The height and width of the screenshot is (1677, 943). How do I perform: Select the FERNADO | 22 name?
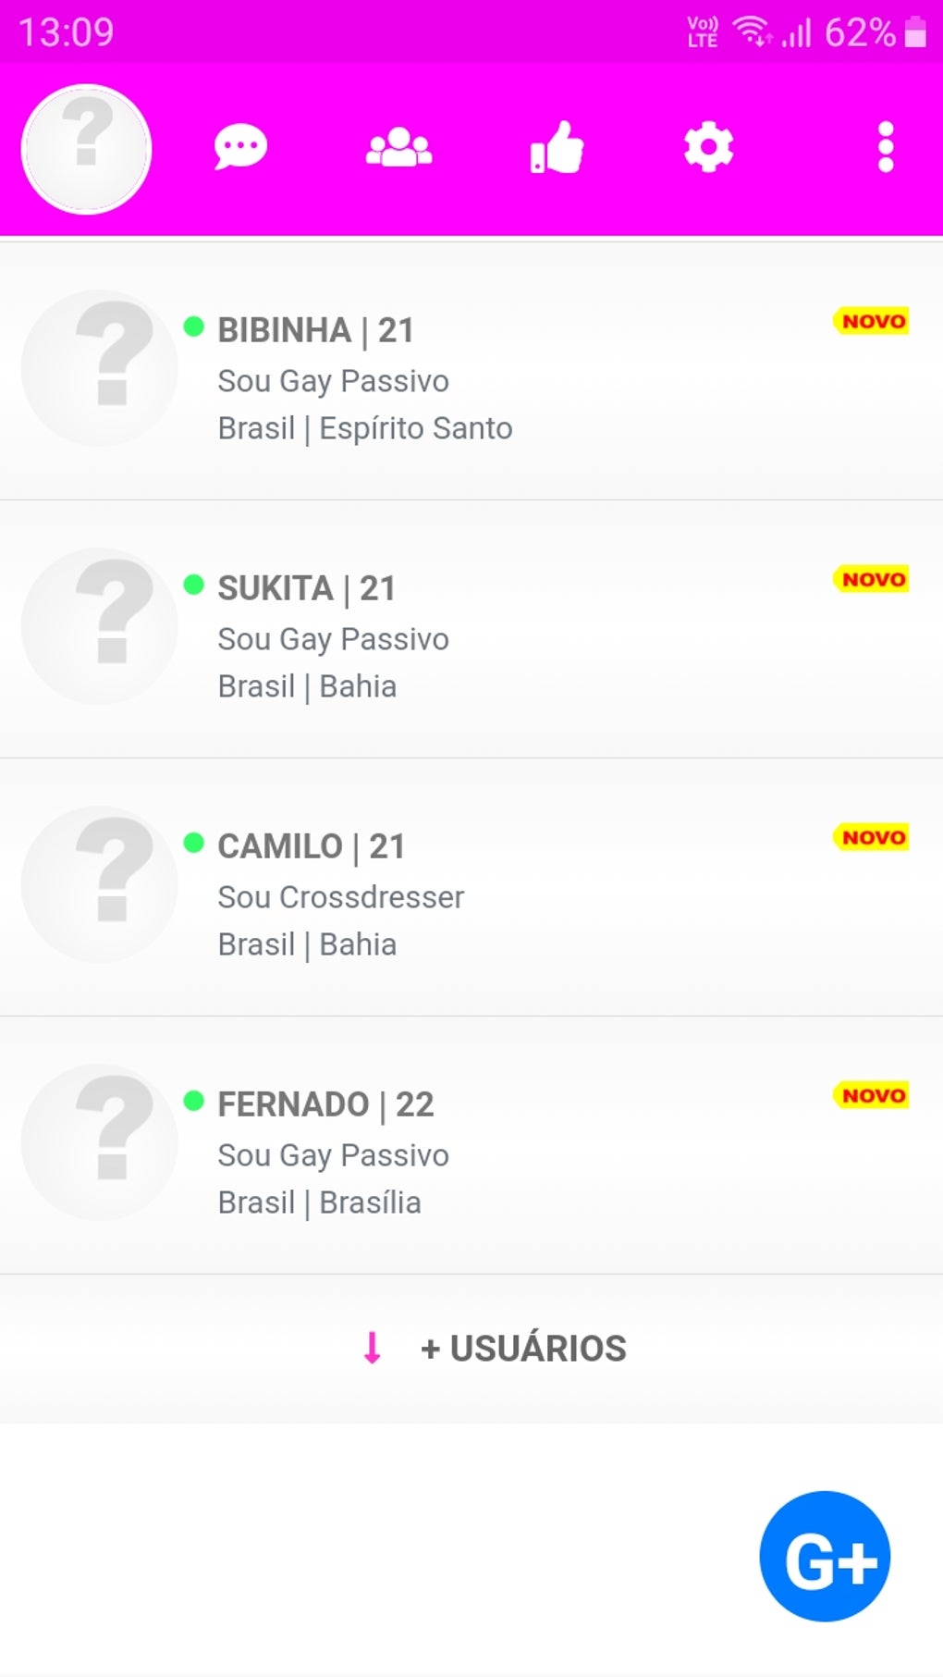click(x=325, y=1104)
